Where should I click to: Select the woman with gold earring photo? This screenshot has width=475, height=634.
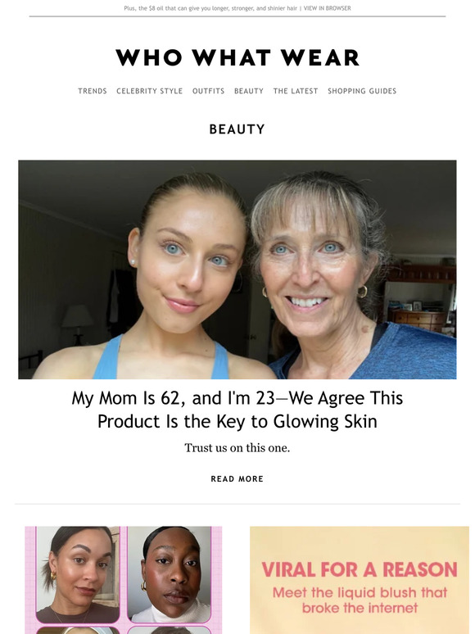(x=78, y=574)
